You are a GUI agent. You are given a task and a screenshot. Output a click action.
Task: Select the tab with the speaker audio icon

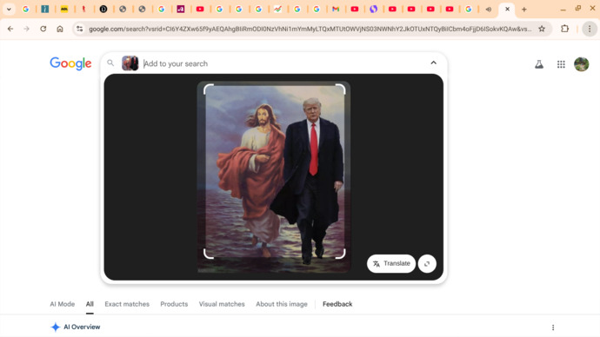click(489, 10)
